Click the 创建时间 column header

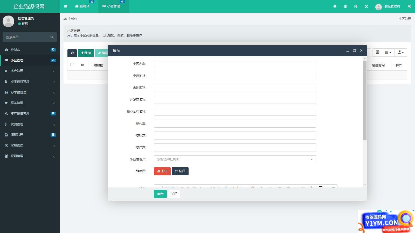pos(378,65)
